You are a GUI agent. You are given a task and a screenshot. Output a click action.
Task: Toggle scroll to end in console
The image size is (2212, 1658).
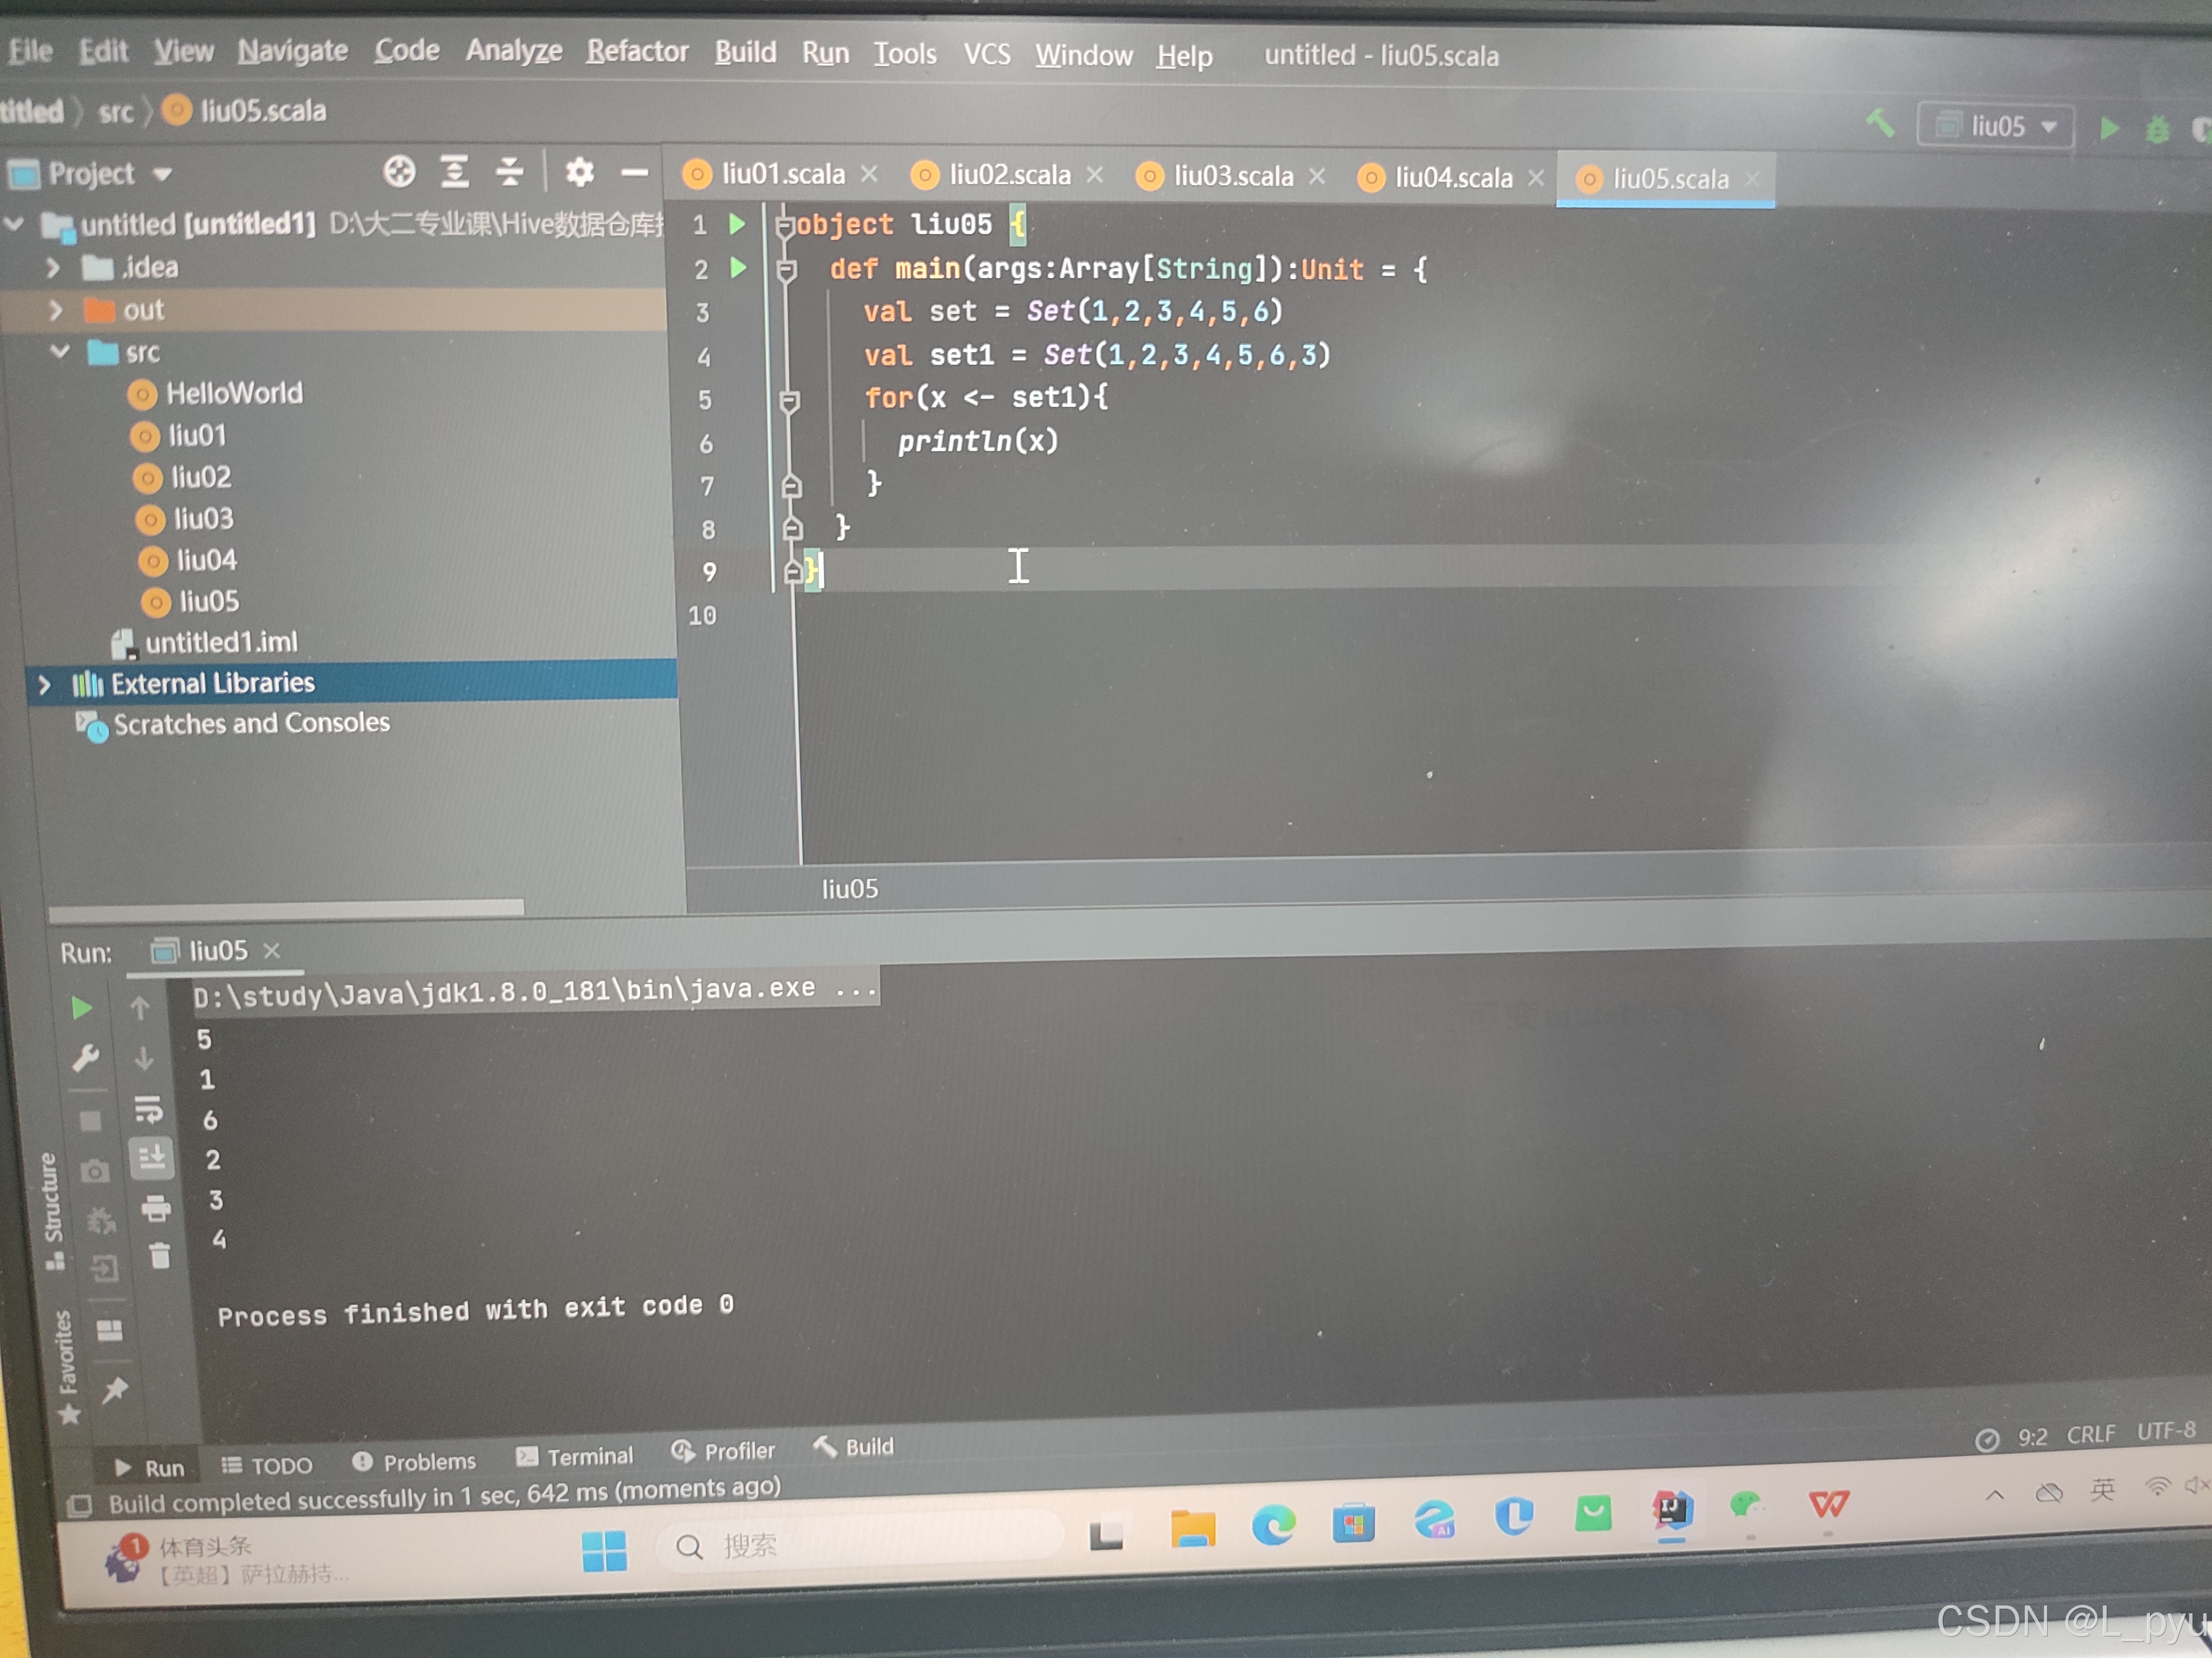152,1158
